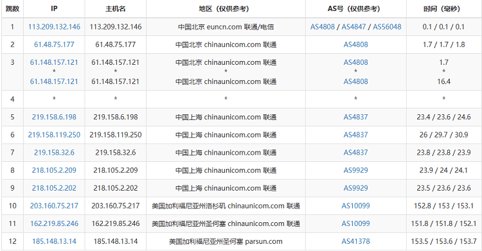Click time value 23.9 / 24 / 24.1
This screenshot has height=251, width=482.
pyautogui.click(x=444, y=170)
